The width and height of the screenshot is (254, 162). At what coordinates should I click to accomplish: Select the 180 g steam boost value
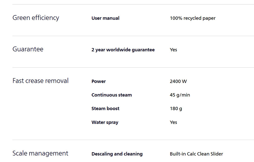[x=176, y=108]
